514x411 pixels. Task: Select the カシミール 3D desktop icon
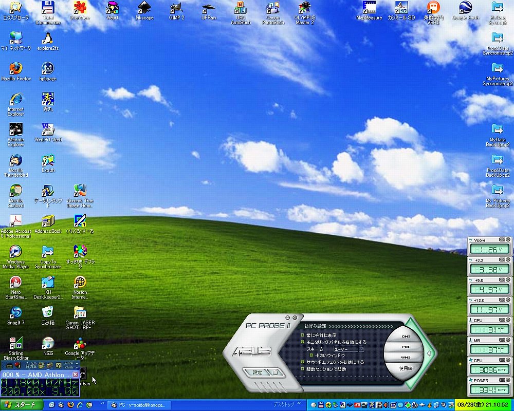click(401, 10)
